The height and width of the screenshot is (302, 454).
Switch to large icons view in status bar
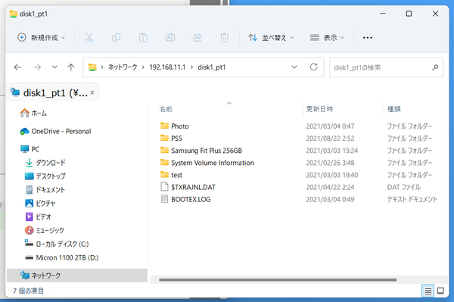pyautogui.click(x=440, y=291)
